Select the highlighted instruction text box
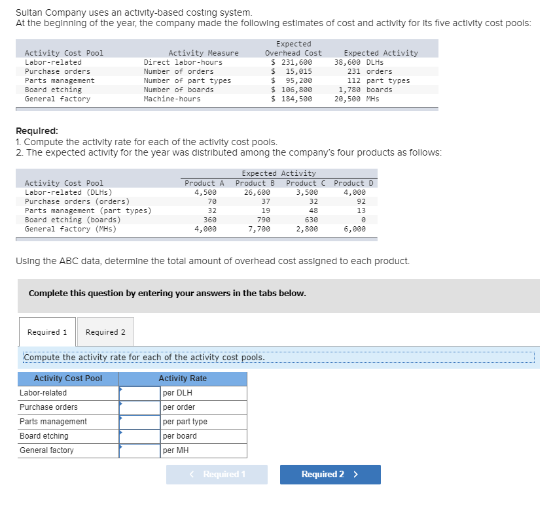Viewport: 553px width, 506px height. point(277,357)
